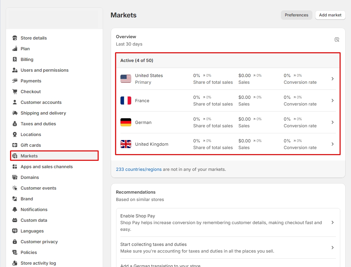Go to Apps and sales channels

tap(47, 166)
